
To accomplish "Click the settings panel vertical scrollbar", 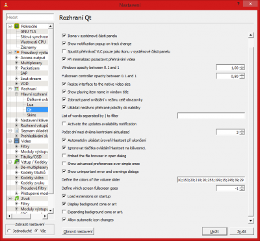I will coord(251,128).
